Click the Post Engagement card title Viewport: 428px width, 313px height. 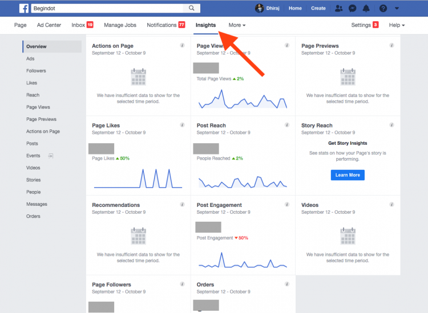click(219, 205)
